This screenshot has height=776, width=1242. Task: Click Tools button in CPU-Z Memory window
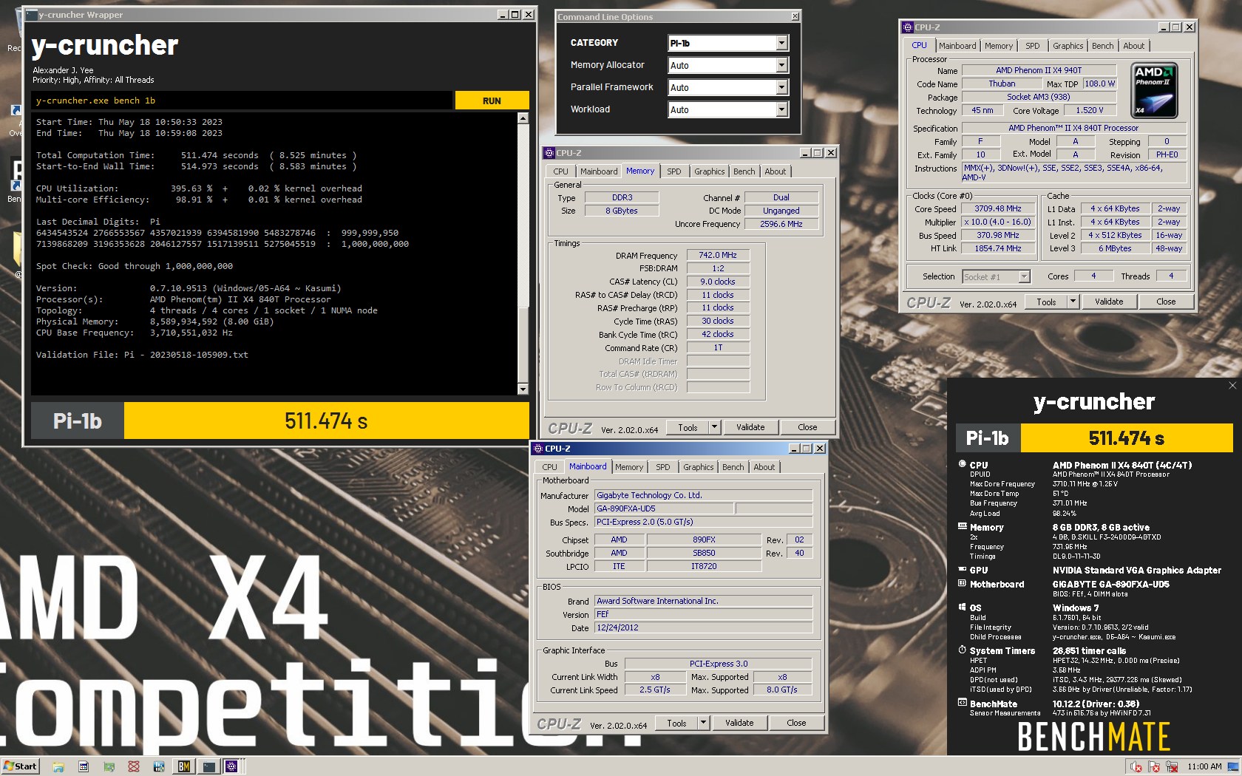(x=688, y=427)
